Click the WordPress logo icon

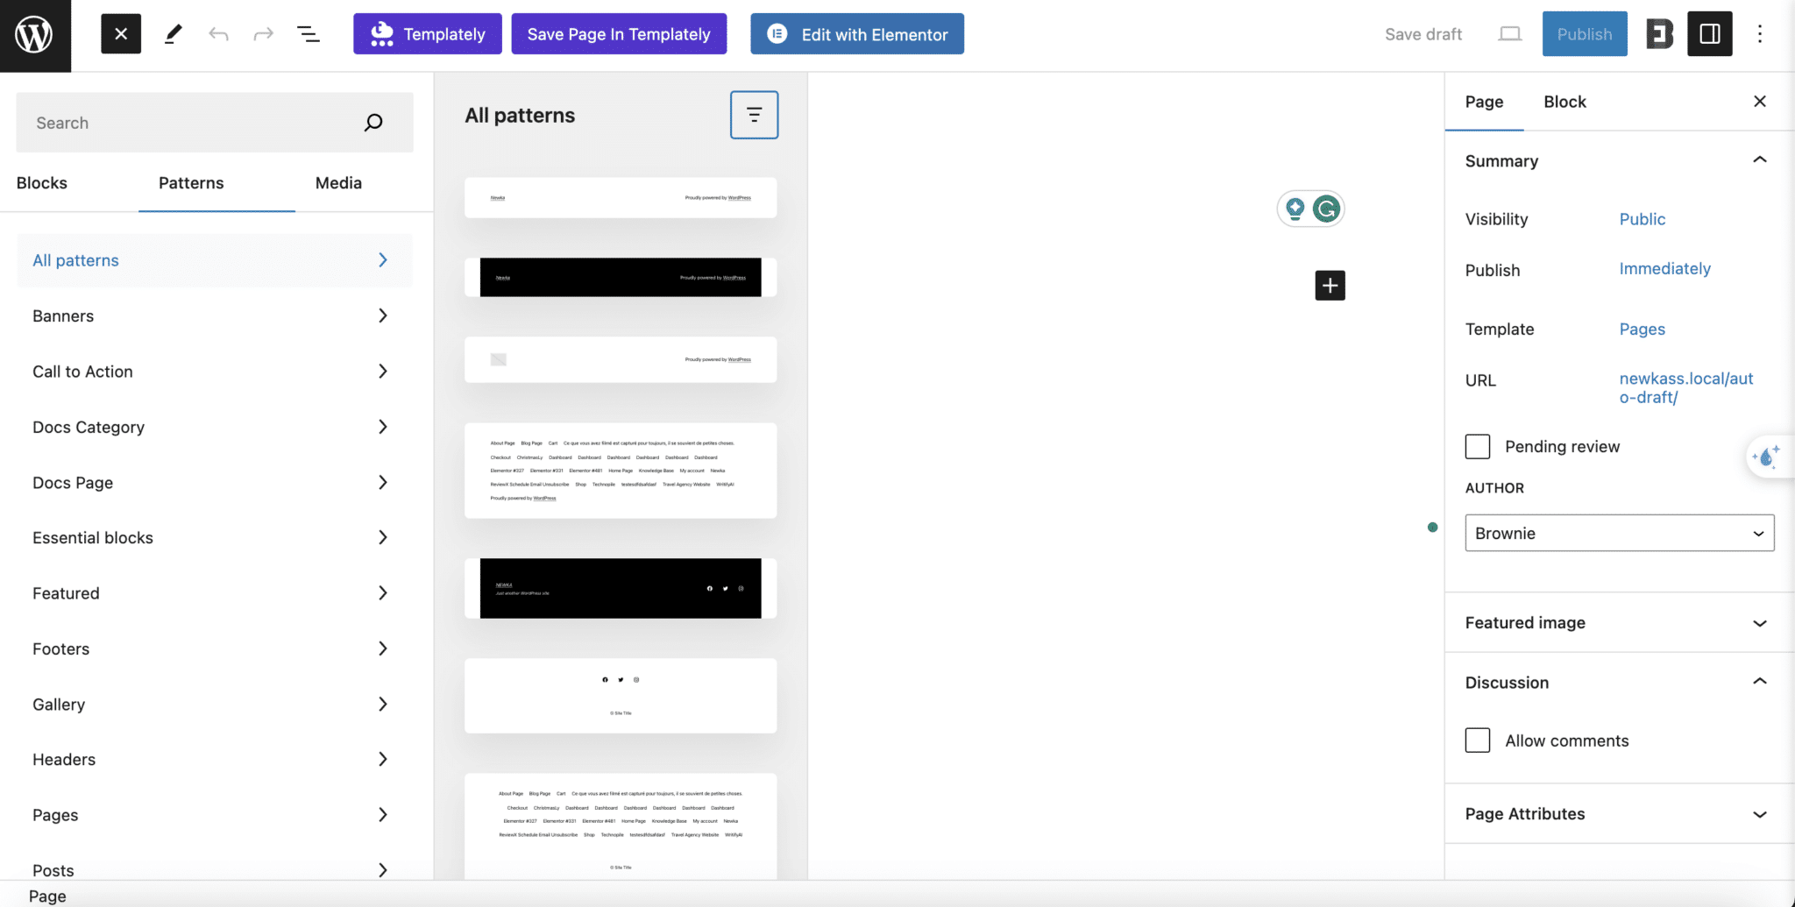[34, 34]
